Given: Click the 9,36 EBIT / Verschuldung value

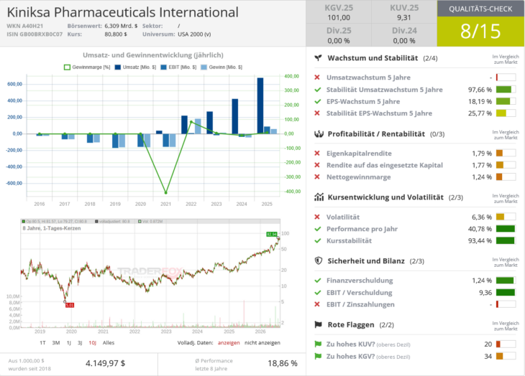Looking at the screenshot, I should coord(485,293).
